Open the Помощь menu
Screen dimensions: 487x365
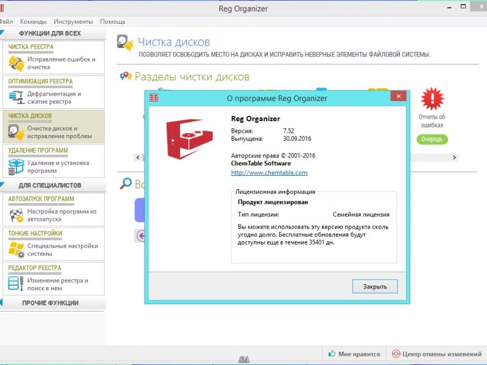click(113, 21)
